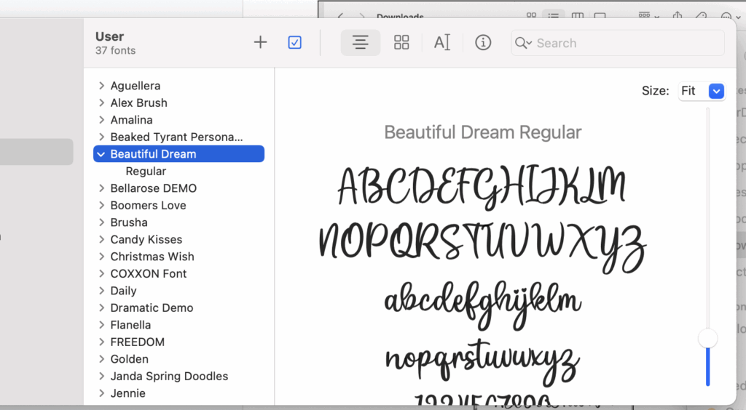Switch to Sample preview view
Screen dimensions: 746x410
coord(361,43)
